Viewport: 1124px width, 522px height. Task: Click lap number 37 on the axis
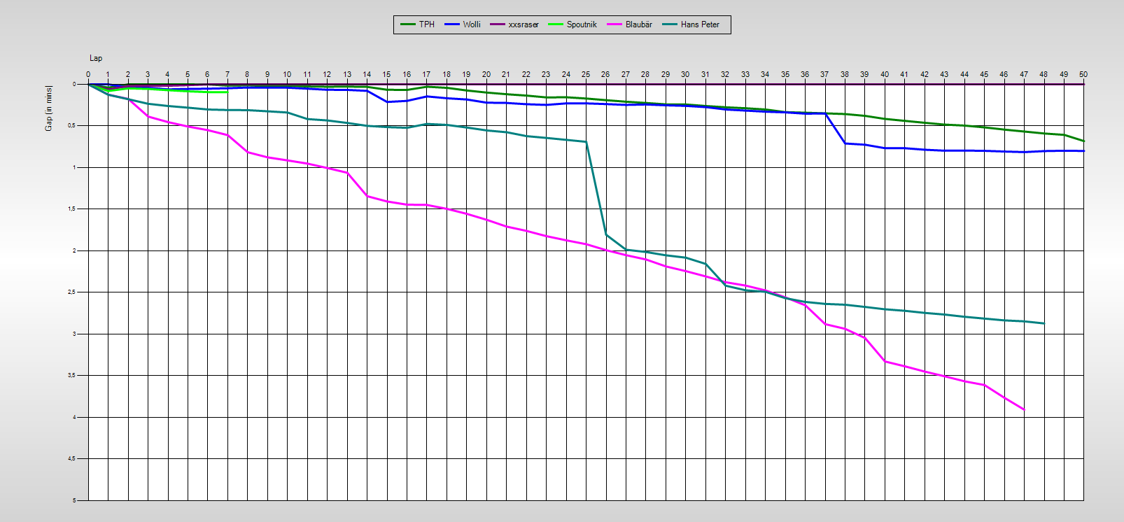[x=824, y=74]
